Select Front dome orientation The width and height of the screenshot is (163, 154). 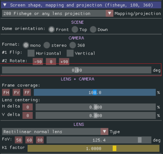coord(51,29)
